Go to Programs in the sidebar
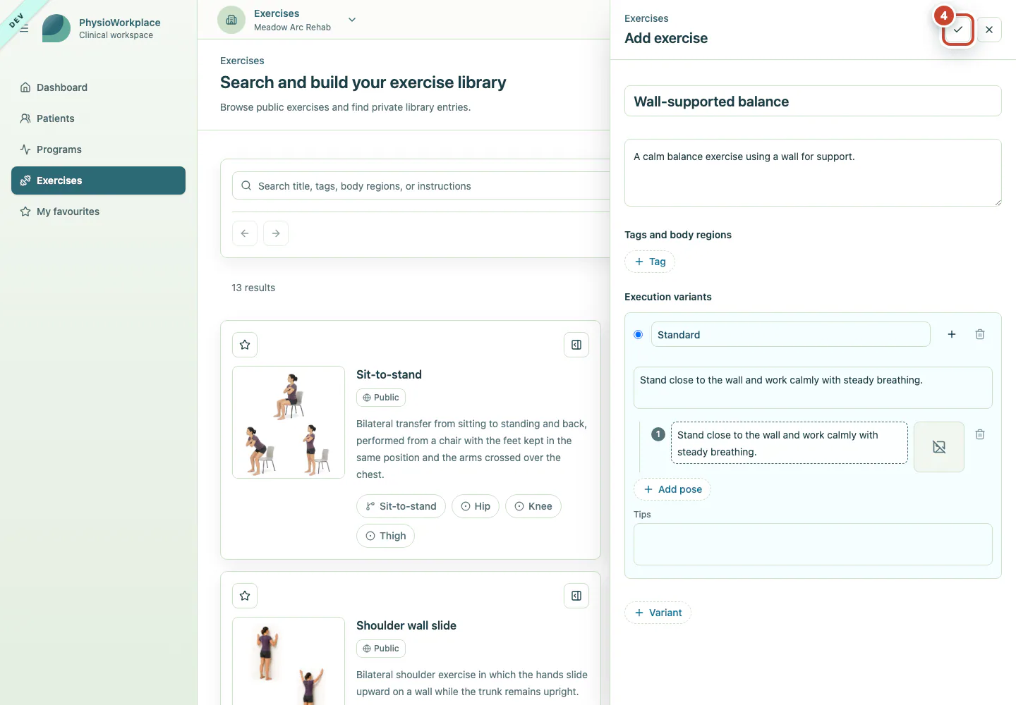The height and width of the screenshot is (705, 1016). pyautogui.click(x=98, y=149)
